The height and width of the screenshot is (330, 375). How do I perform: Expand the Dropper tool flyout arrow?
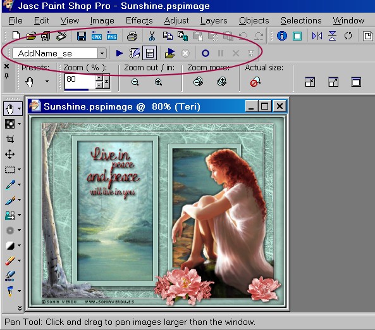pos(19,185)
